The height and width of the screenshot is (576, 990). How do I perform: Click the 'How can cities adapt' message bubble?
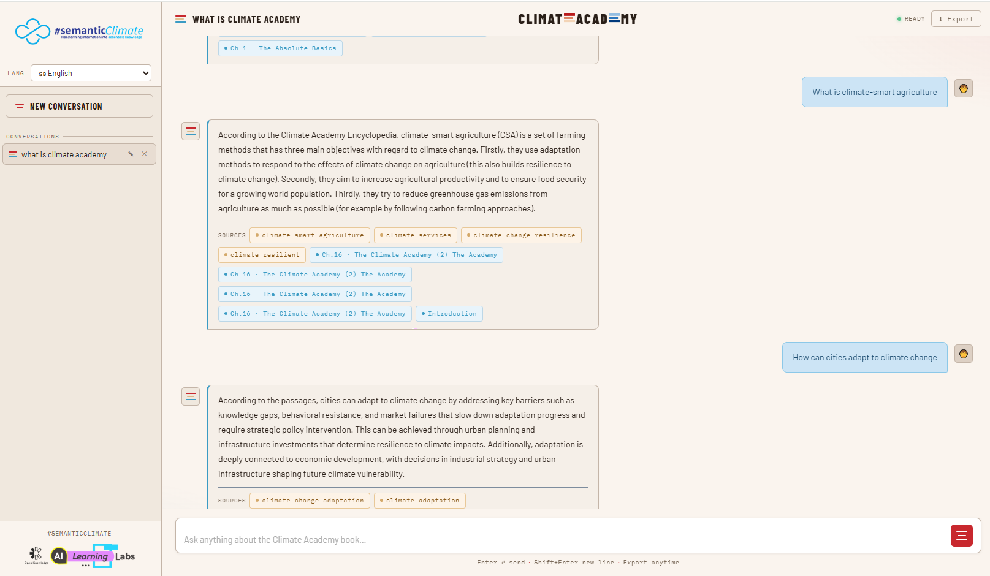click(x=865, y=357)
